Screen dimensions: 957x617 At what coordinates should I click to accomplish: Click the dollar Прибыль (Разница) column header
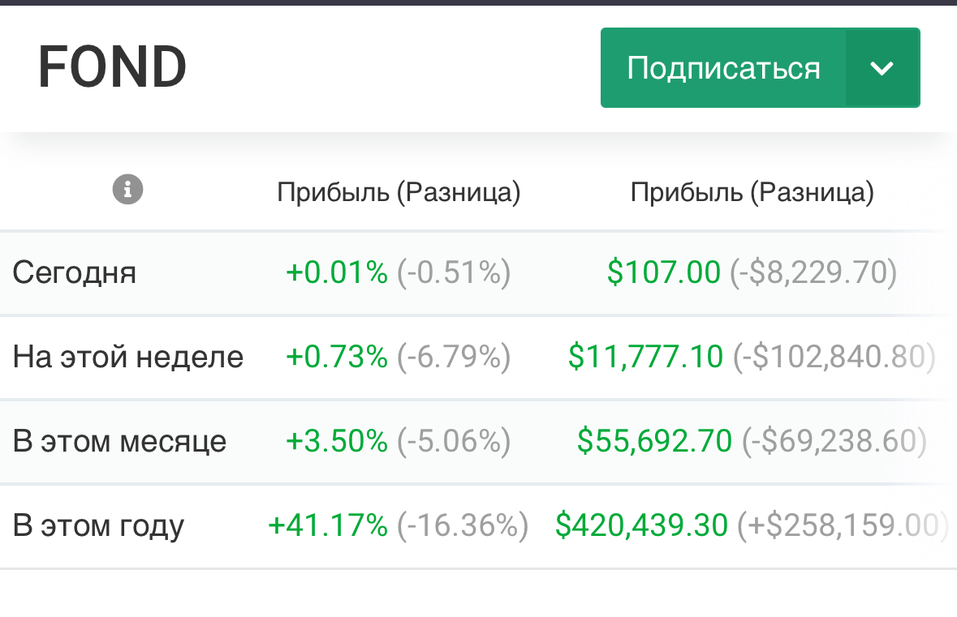tap(752, 192)
